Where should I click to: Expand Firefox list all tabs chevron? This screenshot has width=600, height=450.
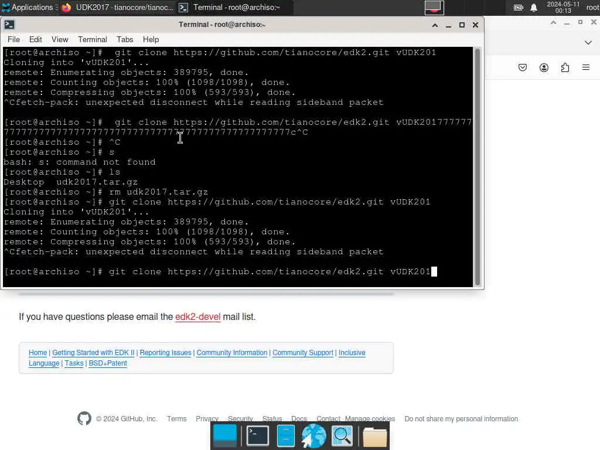click(588, 42)
